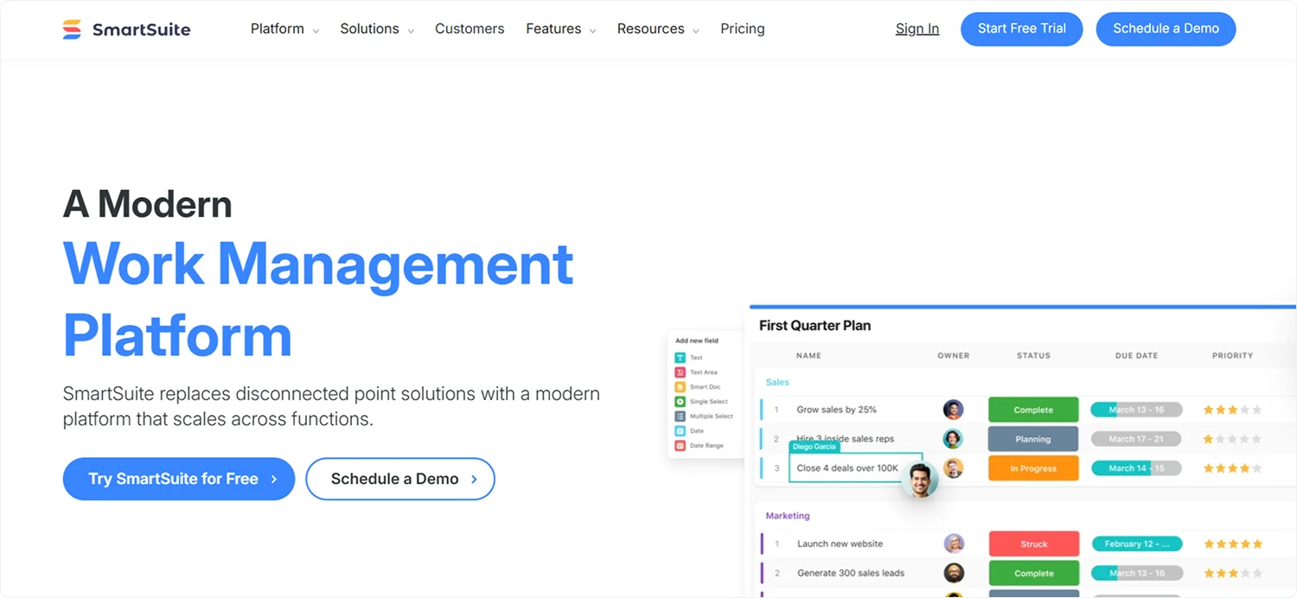The image size is (1297, 598).
Task: Click the priority stars for Grow sales
Action: click(1233, 410)
